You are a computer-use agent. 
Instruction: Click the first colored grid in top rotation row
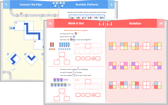pos(113,46)
